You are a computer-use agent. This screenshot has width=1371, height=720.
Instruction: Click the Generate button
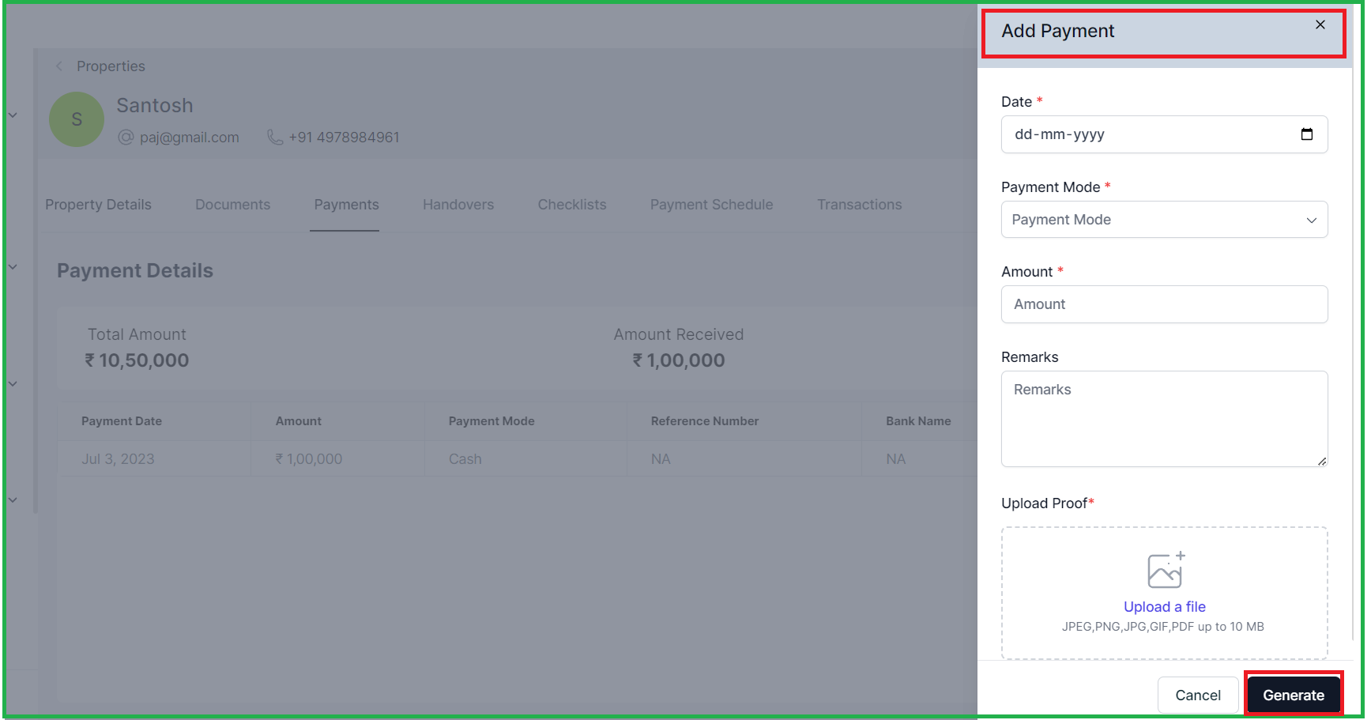(1294, 695)
